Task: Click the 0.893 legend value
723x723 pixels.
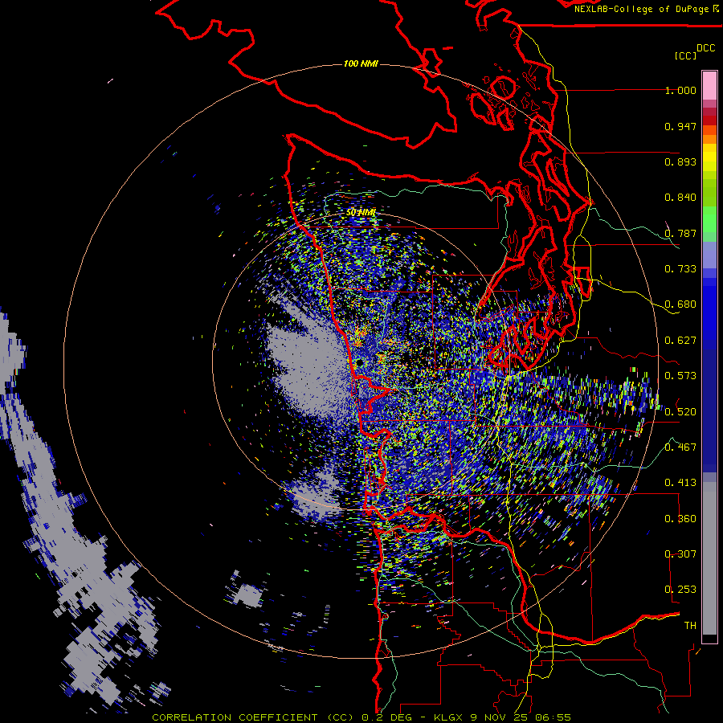Action: click(680, 161)
